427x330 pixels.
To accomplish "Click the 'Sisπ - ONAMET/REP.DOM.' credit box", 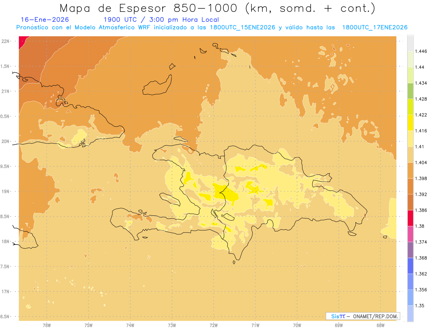I will tap(363, 316).
